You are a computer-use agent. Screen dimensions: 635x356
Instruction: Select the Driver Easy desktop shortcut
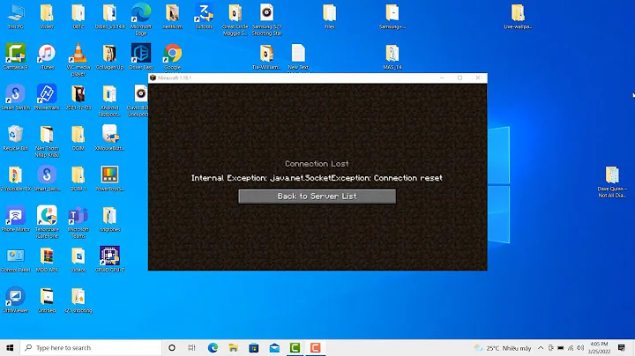[141, 56]
